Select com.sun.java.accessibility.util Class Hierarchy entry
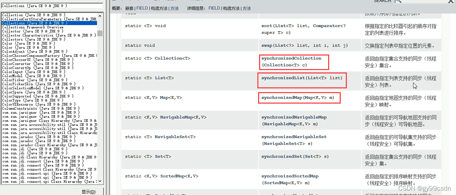Viewport: 456px width, 195px height. 49,133
